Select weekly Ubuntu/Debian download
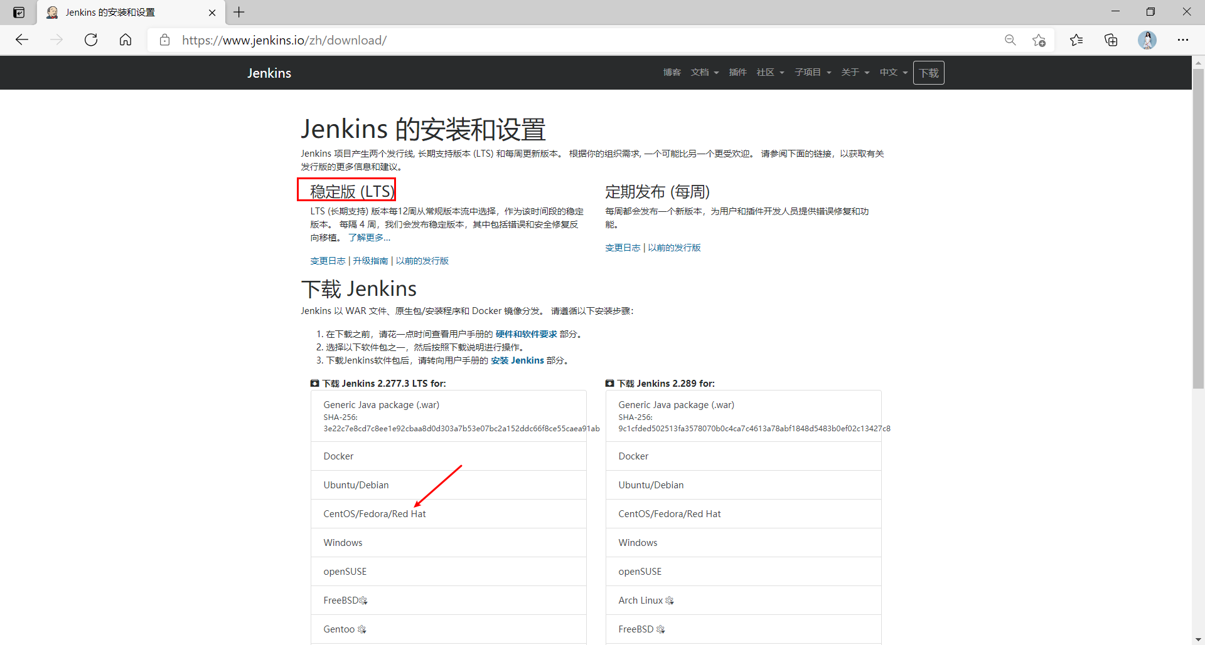The height and width of the screenshot is (645, 1205). click(x=744, y=485)
